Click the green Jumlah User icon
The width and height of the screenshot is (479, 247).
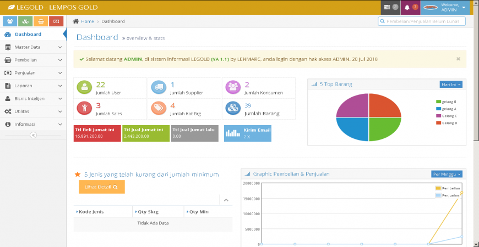pos(85,88)
